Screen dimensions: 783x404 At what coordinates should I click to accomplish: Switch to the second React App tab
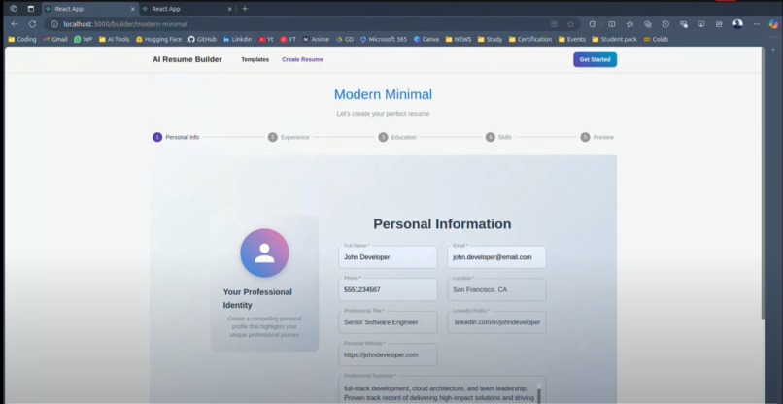(187, 9)
